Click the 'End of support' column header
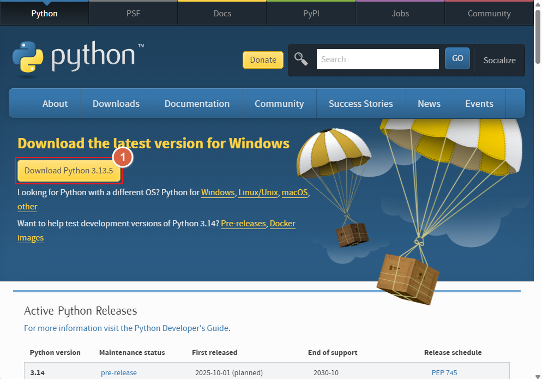 333,352
